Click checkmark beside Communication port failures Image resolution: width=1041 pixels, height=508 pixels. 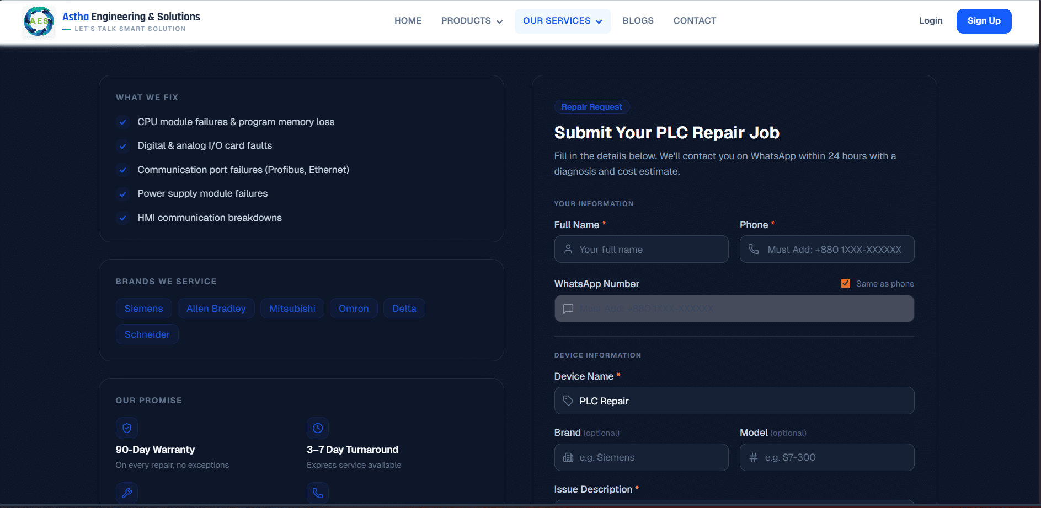tap(123, 170)
